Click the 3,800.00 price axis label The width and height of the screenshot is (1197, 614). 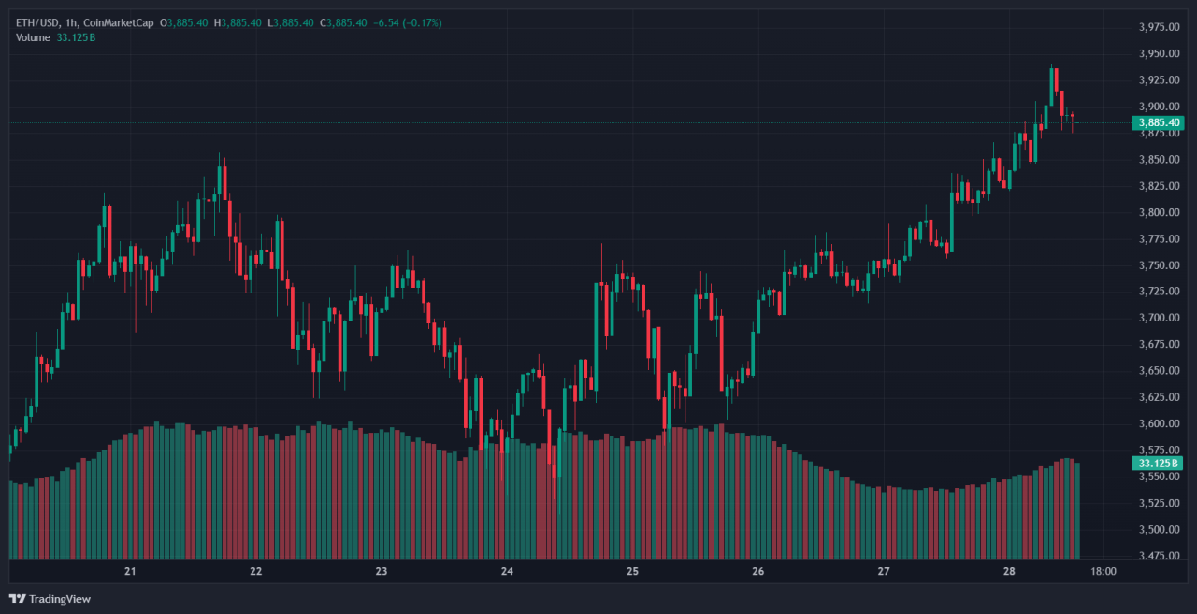tap(1158, 213)
